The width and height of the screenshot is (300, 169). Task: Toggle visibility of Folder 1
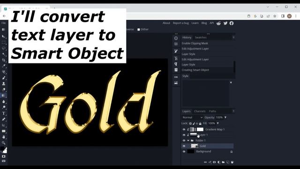[184, 141]
